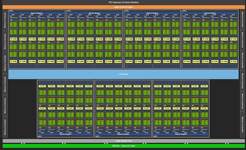Select the Raster Engine bar in the bottom-middle GPC
The width and height of the screenshot is (246, 150).
123,134
